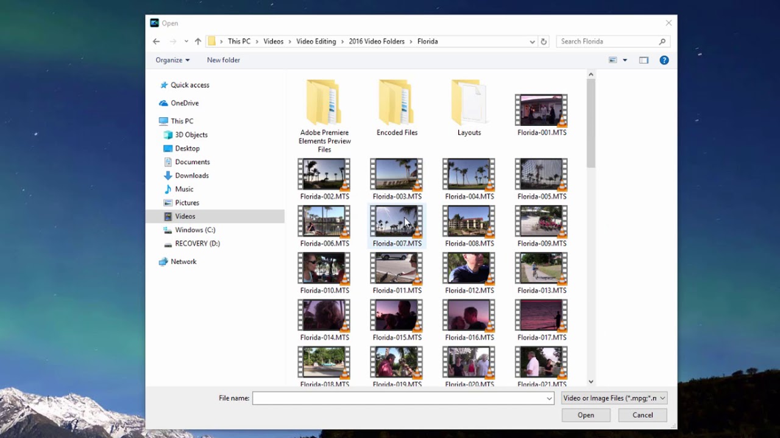Go back using the Back arrow
Viewport: 780px width, 438px height.
point(156,41)
